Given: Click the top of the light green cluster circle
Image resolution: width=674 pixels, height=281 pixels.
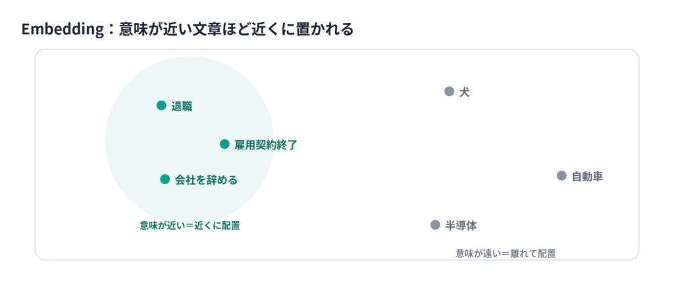Looking at the screenshot, I should pyautogui.click(x=189, y=59).
